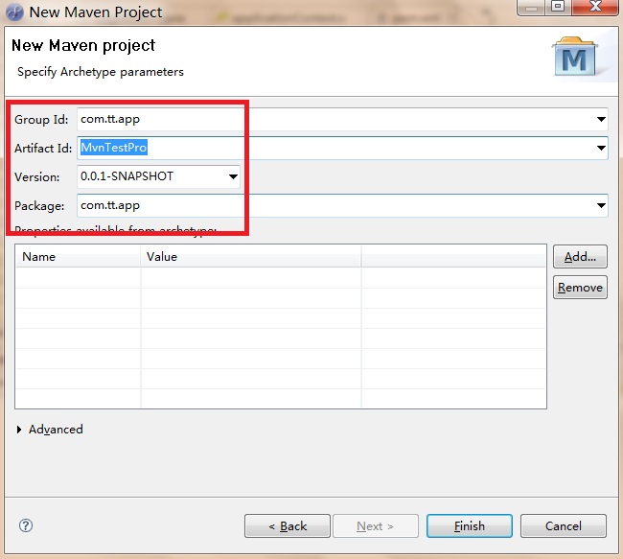Screen dimensions: 623x559
Task: Close the New Maven Project window
Action: [x=595, y=6]
